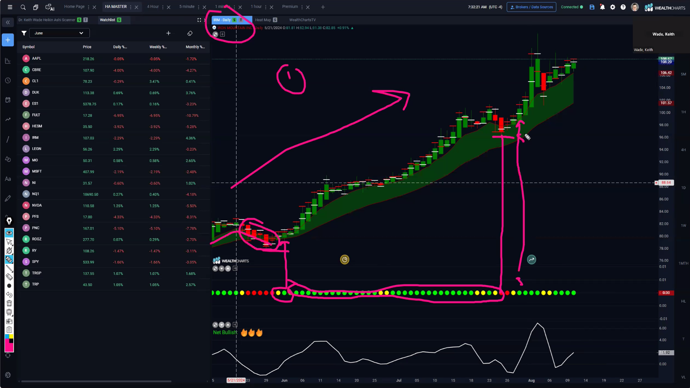
Task: Toggle S link on Heikin Ashi Scanner
Action: coord(79,20)
